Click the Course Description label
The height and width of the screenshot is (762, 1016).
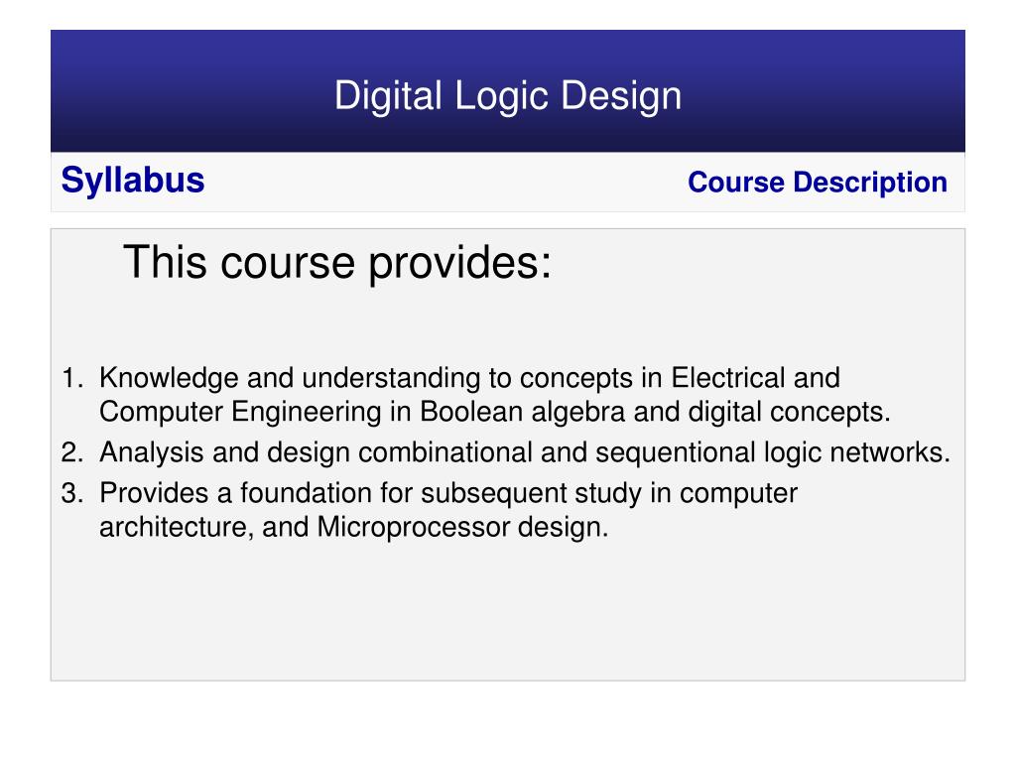[x=818, y=183]
